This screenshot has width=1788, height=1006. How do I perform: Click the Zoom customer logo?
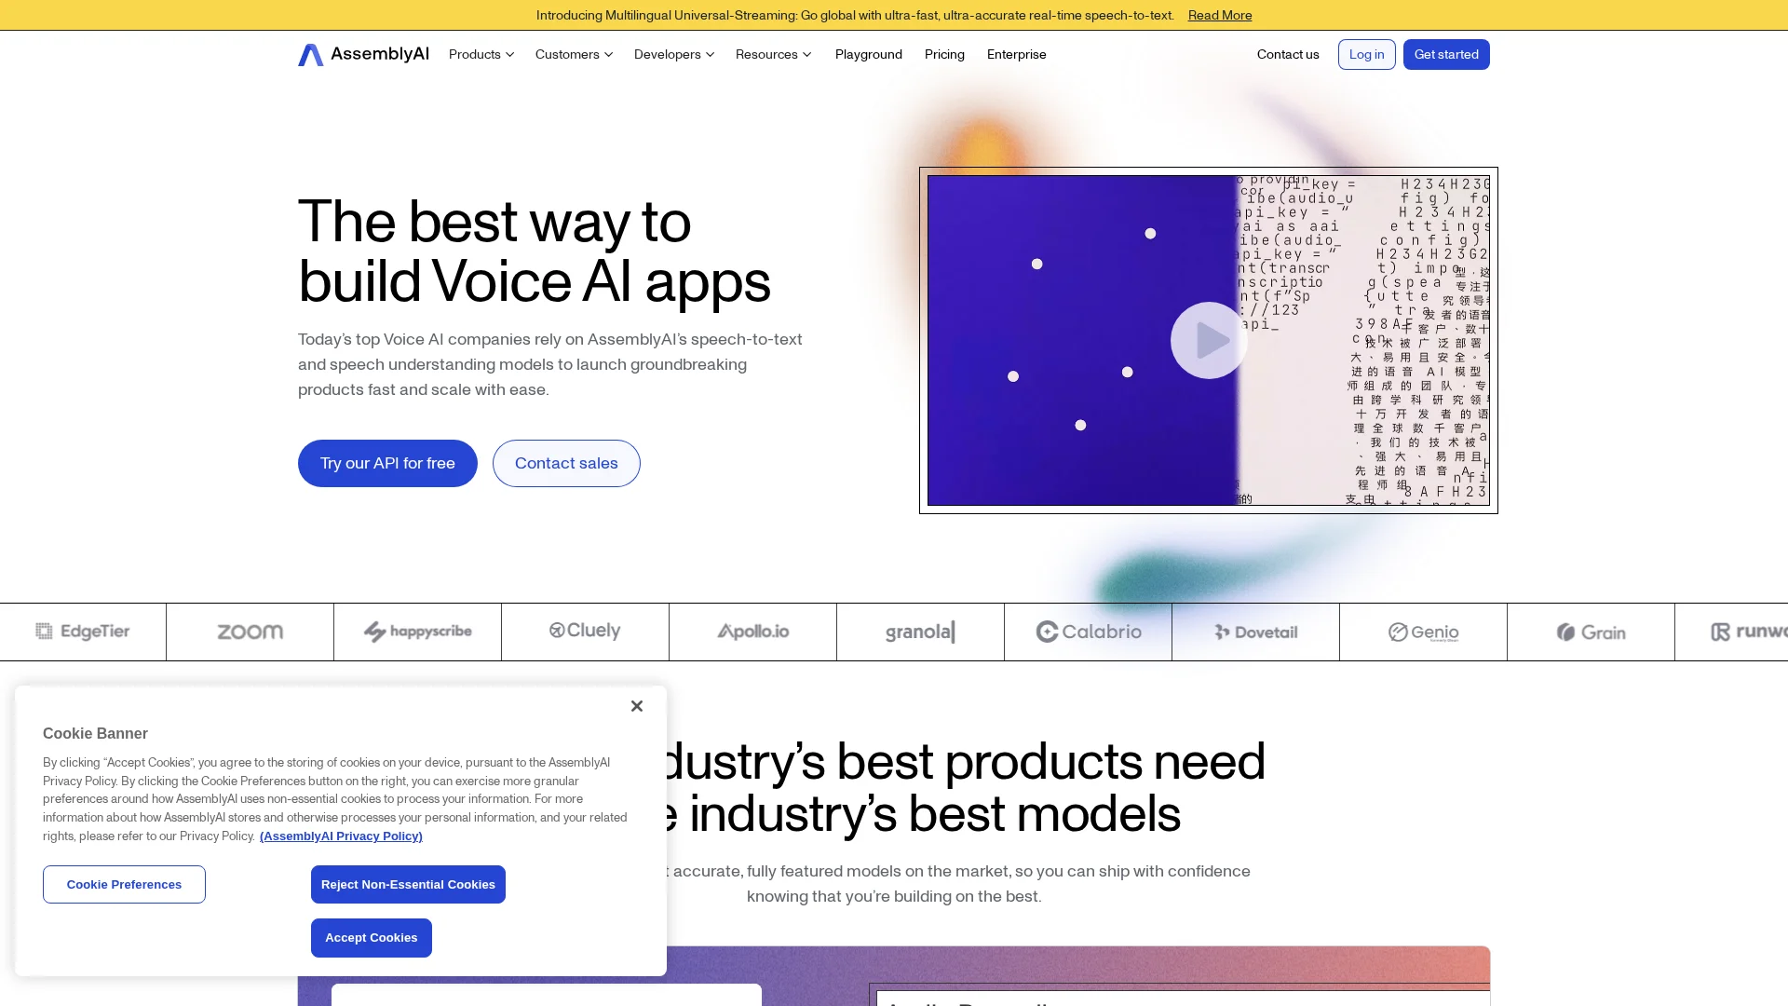coord(250,632)
